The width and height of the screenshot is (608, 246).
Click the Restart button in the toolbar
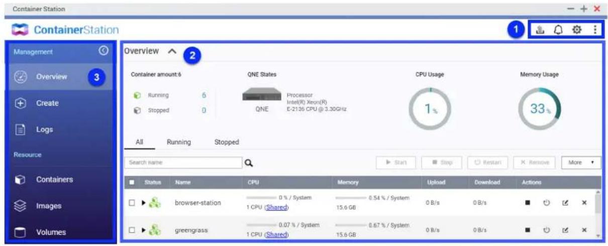pyautogui.click(x=487, y=163)
